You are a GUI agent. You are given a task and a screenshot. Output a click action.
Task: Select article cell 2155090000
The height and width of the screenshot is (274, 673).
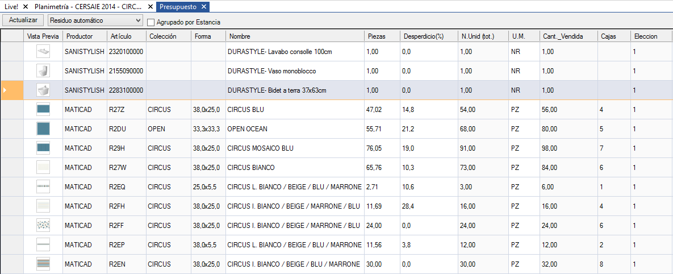pyautogui.click(x=127, y=71)
